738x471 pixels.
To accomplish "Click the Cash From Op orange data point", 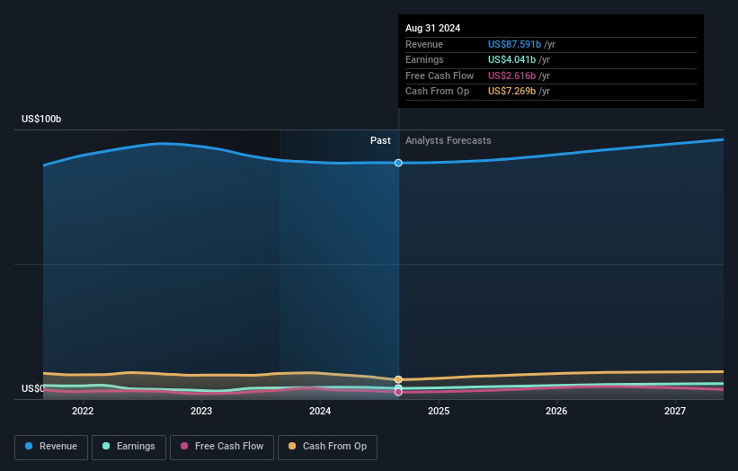I will tap(398, 379).
